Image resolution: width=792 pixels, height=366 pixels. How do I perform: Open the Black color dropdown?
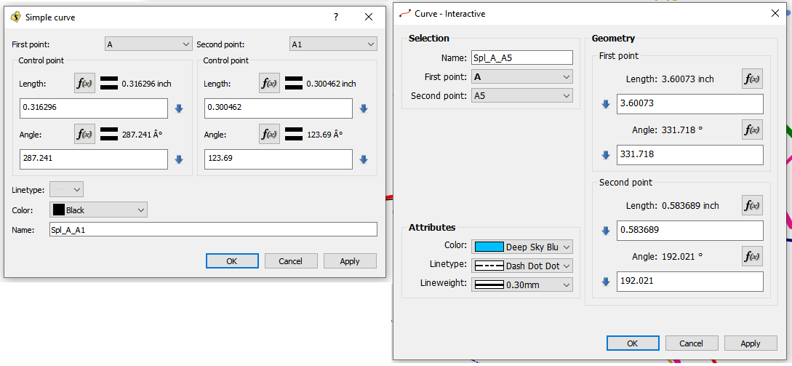[x=98, y=210]
